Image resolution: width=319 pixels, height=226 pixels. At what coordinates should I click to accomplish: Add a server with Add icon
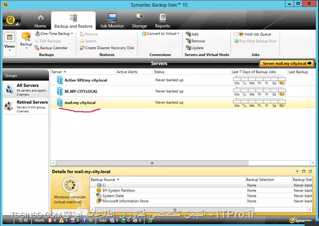(x=188, y=34)
